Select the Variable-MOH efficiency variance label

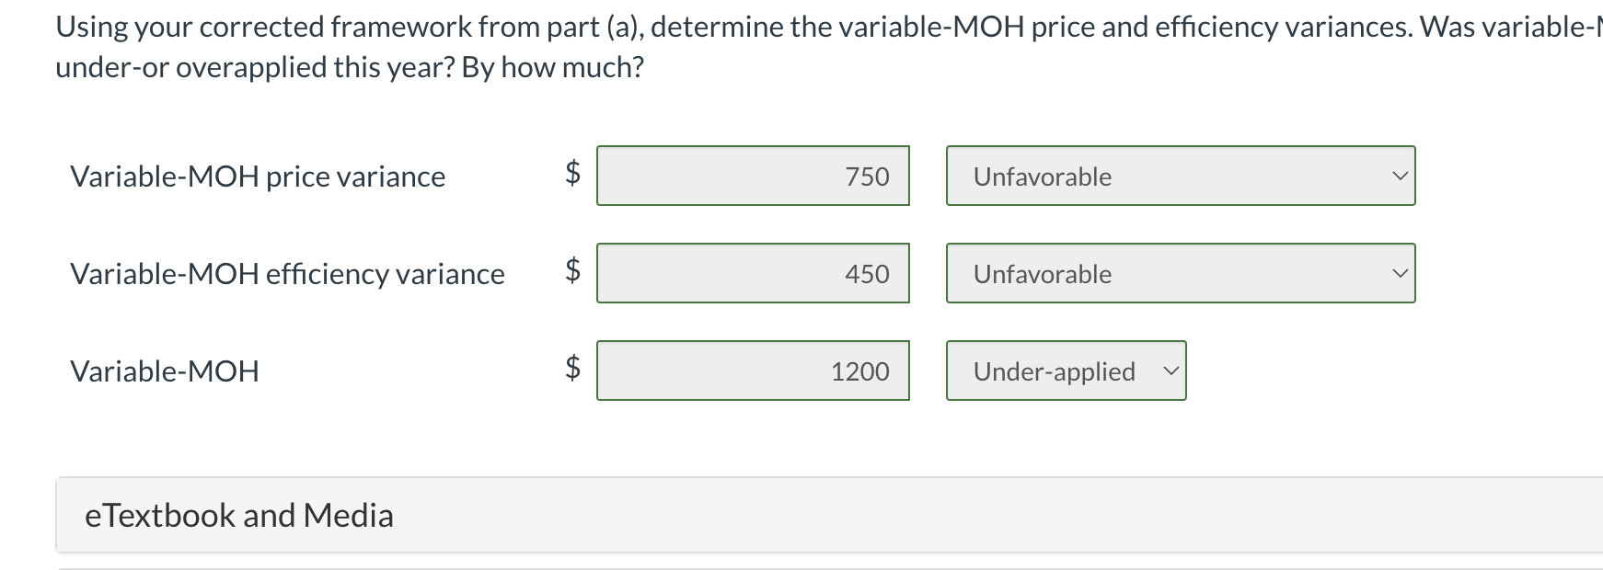click(287, 273)
